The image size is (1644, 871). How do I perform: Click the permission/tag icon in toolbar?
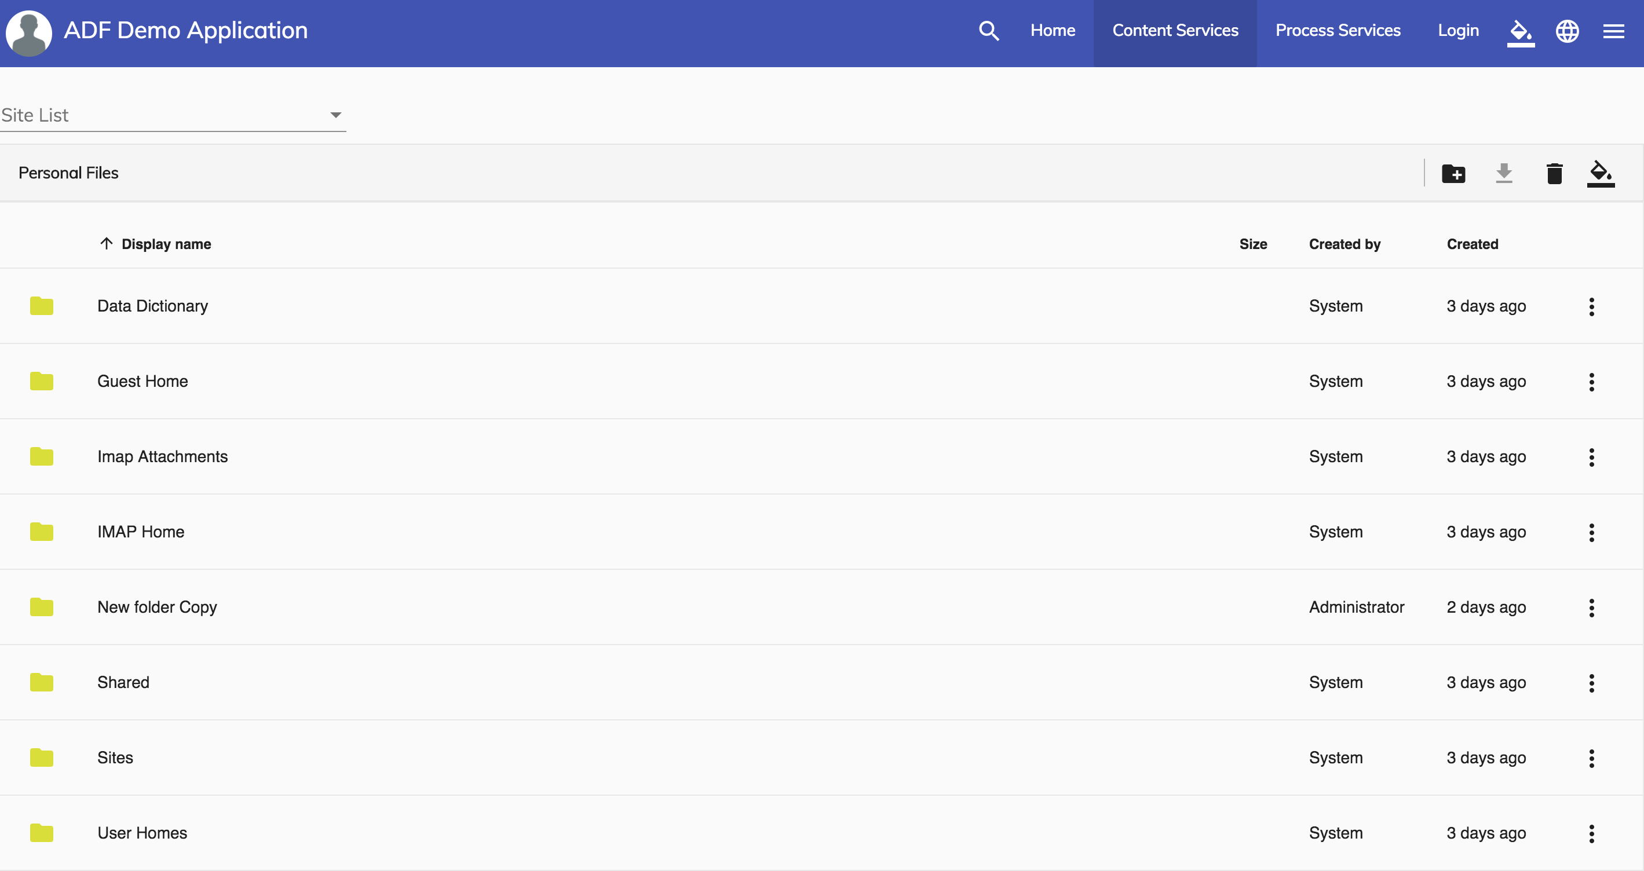click(1599, 173)
